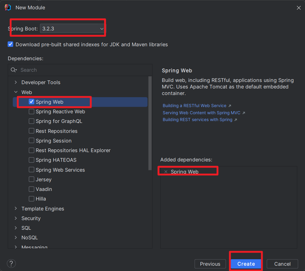Click the Previous button

(x=210, y=264)
